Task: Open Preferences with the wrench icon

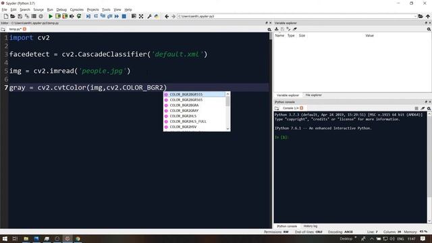Action: pos(149,16)
